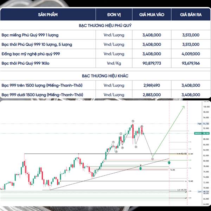Select the Bạc miếng Phú Quý 999 1 lượng row name
Viewport: 211px width, 211px height.
[30, 35]
